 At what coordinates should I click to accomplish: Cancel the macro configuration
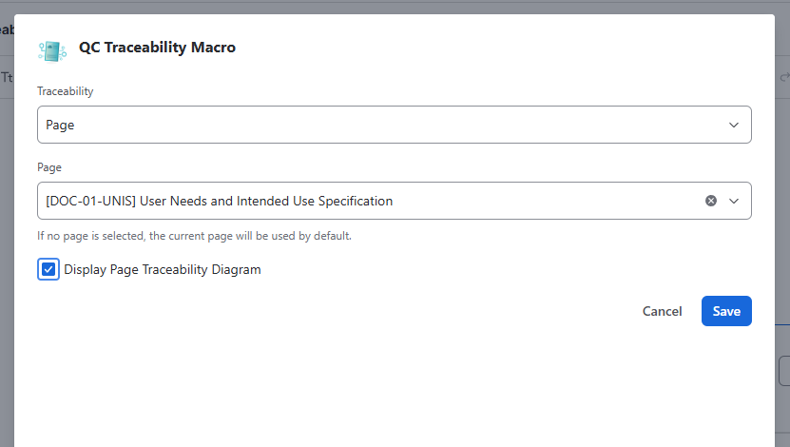[x=662, y=311]
